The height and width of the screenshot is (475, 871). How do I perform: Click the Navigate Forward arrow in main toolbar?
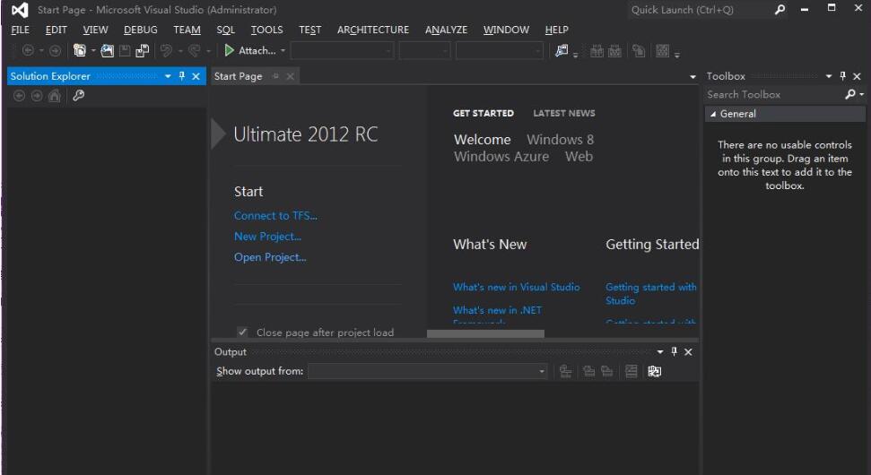(x=55, y=51)
